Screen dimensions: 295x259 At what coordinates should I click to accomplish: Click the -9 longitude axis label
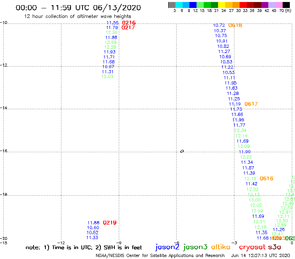click(x=119, y=243)
